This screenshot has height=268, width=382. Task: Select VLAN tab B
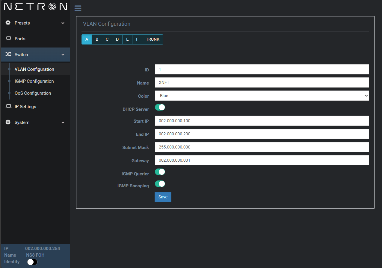click(x=97, y=39)
